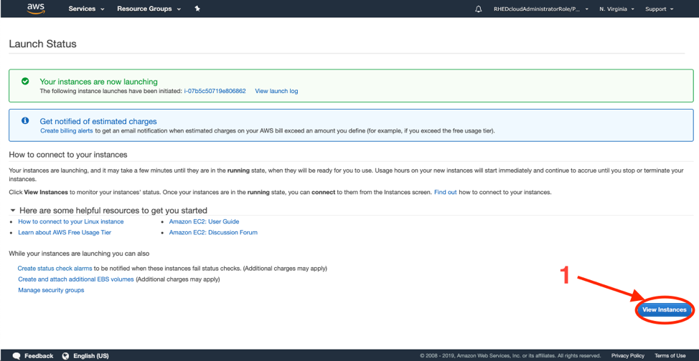This screenshot has height=361, width=699.
Task: Open the View launch log link
Action: coord(276,91)
